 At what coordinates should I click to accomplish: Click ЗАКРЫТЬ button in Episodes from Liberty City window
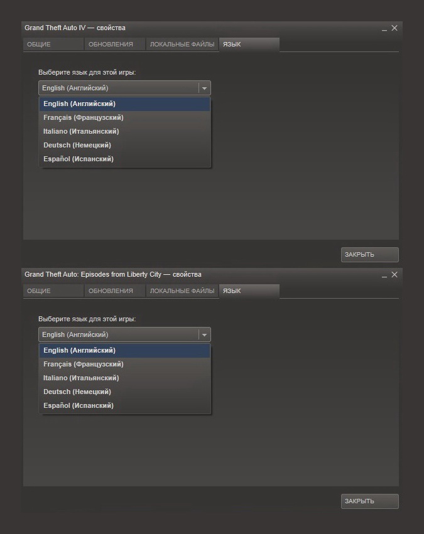click(370, 501)
